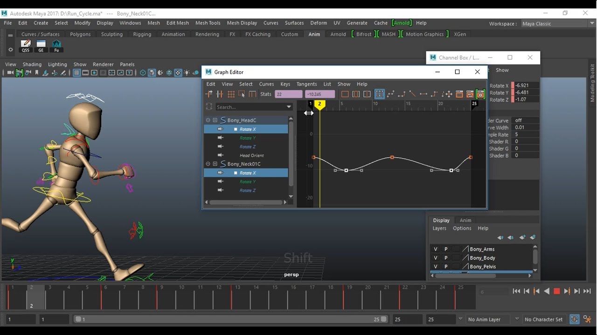Screen dimensions: 597x335
Task: Open the QSS shelf script icon
Action: pos(26,46)
